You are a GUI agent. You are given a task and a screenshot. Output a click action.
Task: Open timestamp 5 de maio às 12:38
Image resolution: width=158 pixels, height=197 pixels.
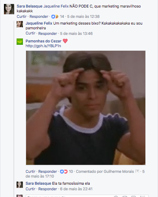pos(83,17)
